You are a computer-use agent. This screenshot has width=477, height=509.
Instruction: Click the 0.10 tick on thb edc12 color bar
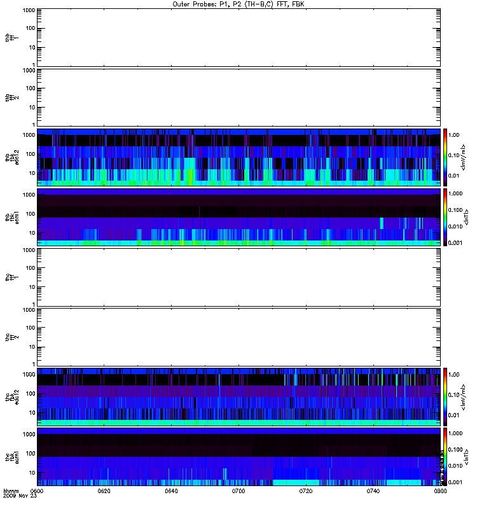coord(453,155)
